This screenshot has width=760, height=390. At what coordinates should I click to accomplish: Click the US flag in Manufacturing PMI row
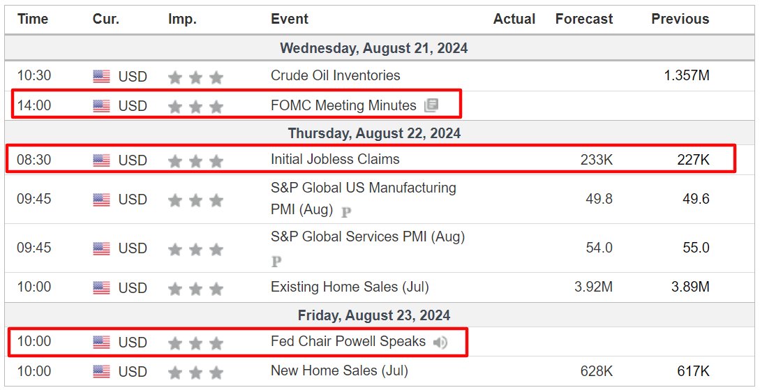101,200
